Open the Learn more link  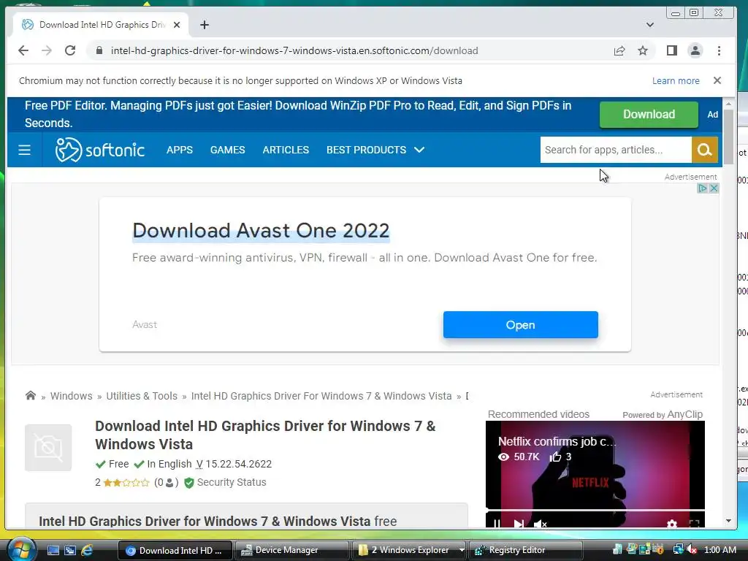click(676, 80)
